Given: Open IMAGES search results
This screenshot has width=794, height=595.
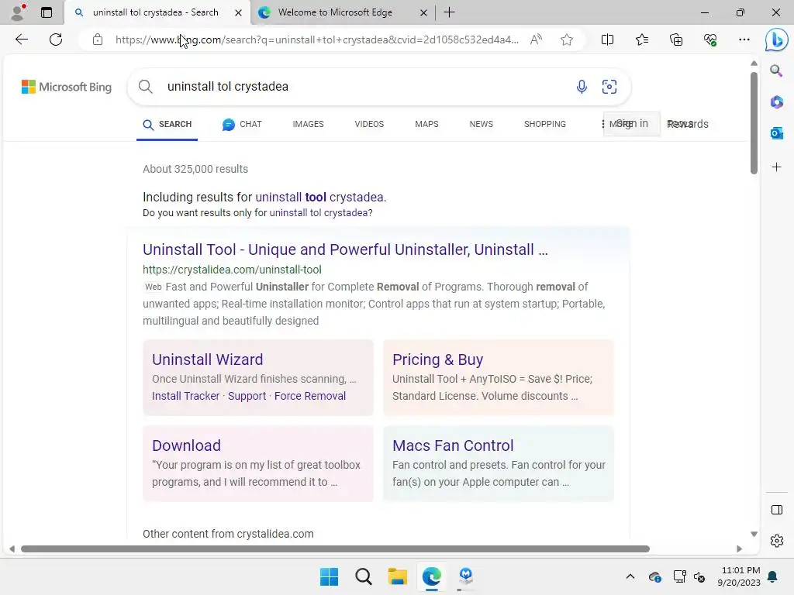Looking at the screenshot, I should pos(308,124).
